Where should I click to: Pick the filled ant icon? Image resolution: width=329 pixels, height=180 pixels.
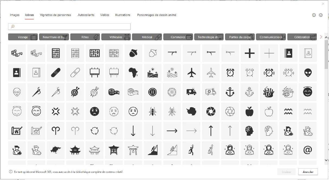pyautogui.click(x=152, y=111)
